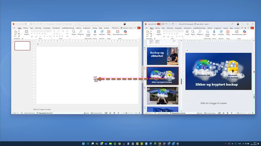
Task: Click notes area in right window
Action: tap(214, 103)
